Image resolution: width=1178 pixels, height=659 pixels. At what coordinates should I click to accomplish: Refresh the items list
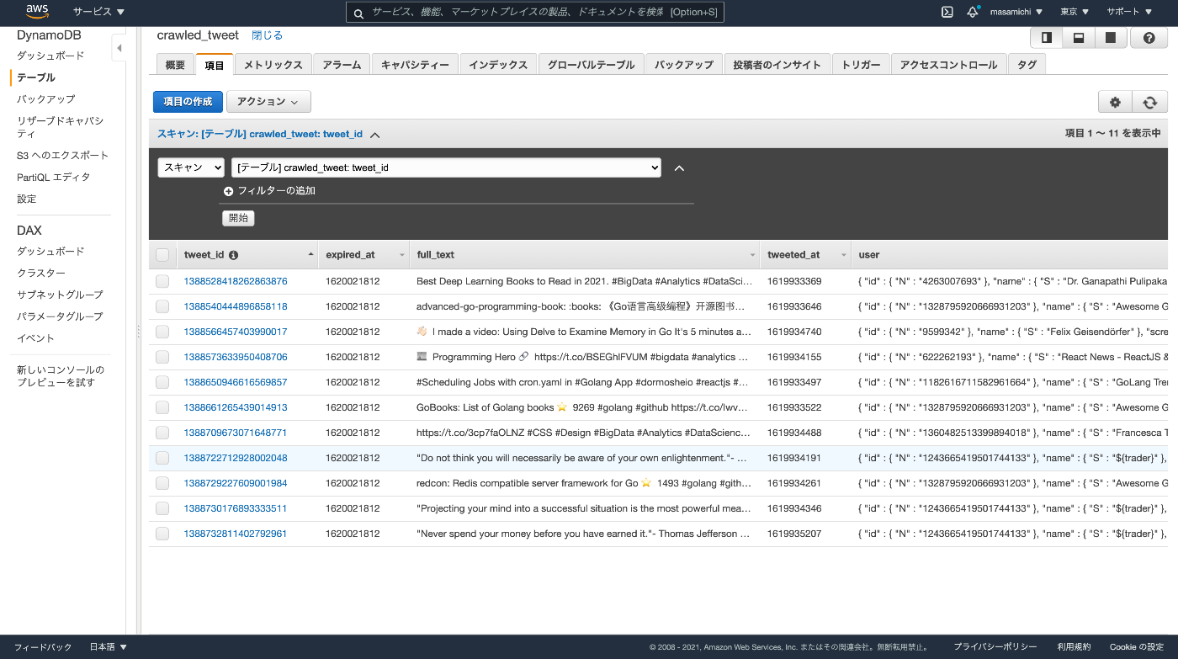point(1149,102)
